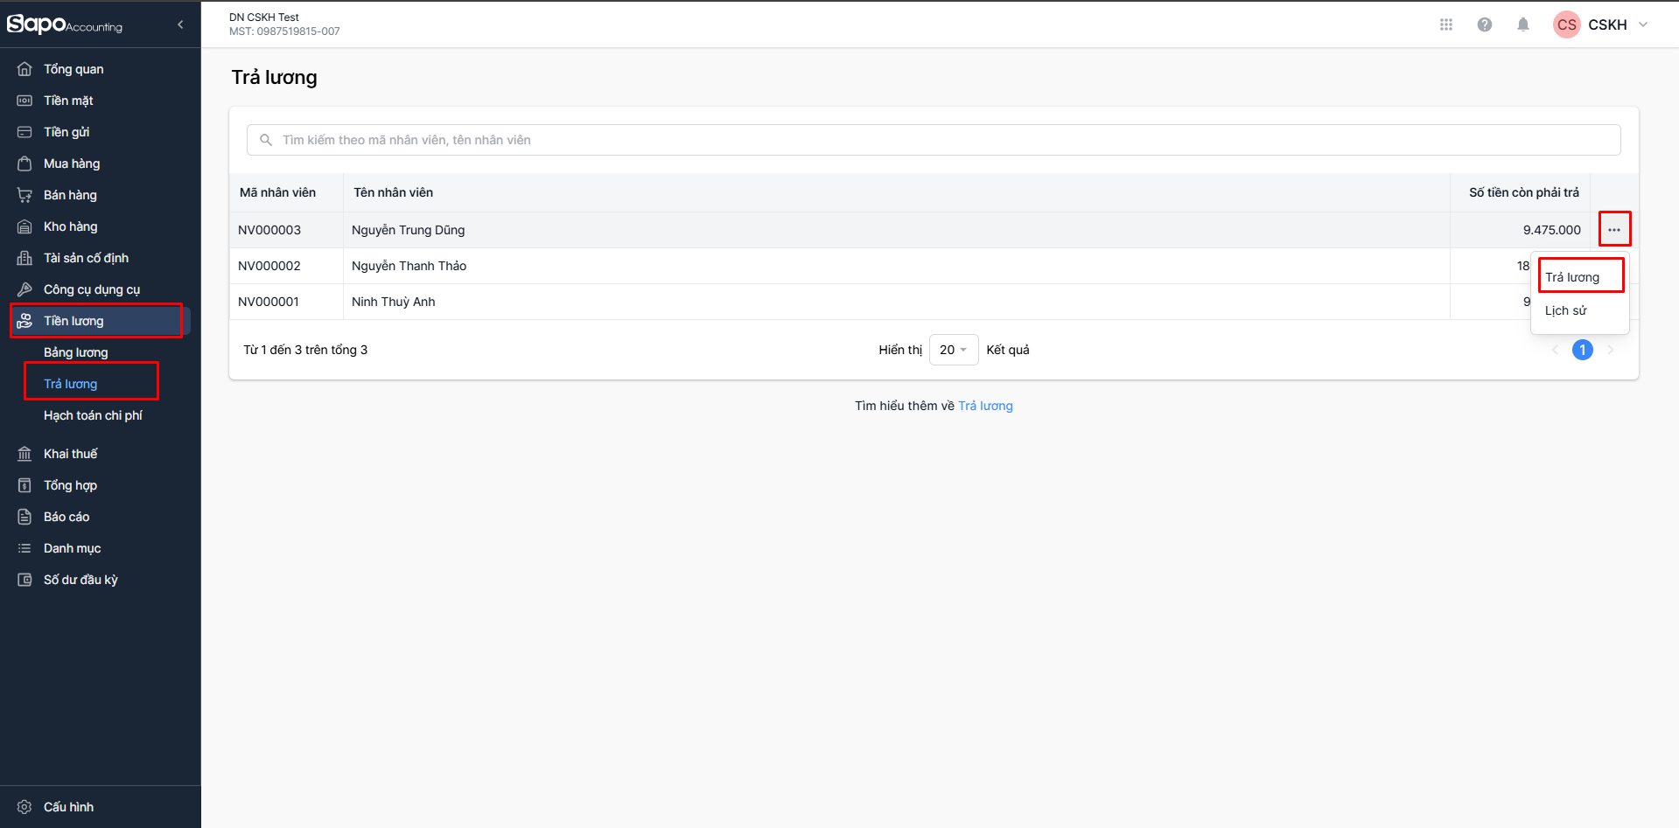Click the Cấu hình gear icon
The width and height of the screenshot is (1679, 828).
coord(24,807)
